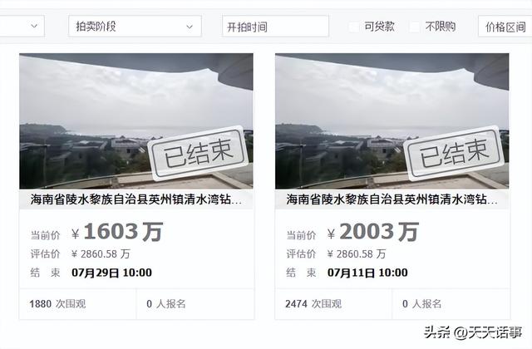532x349 pixels.
Task: Click 0 人报名 on left listing
Action: 166,303
